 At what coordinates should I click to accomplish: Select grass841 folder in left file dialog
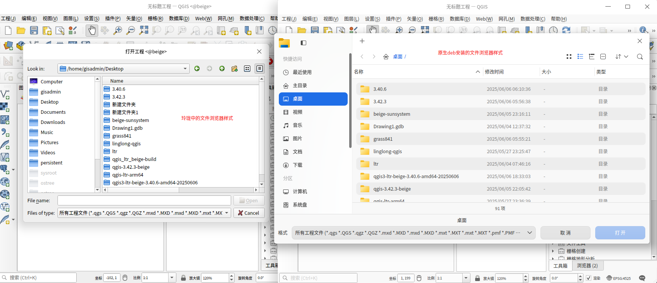pos(122,136)
